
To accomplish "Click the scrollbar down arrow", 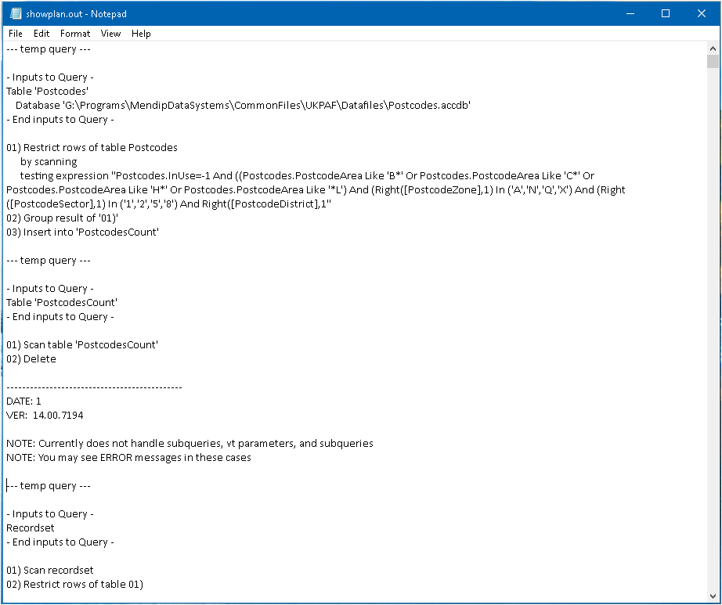I will (713, 596).
